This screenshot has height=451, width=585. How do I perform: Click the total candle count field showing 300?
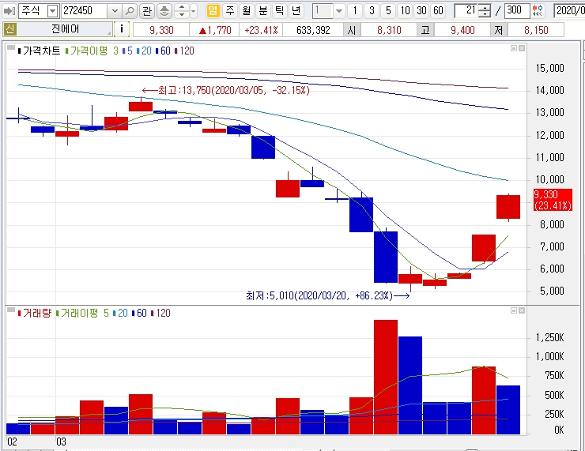tap(517, 11)
